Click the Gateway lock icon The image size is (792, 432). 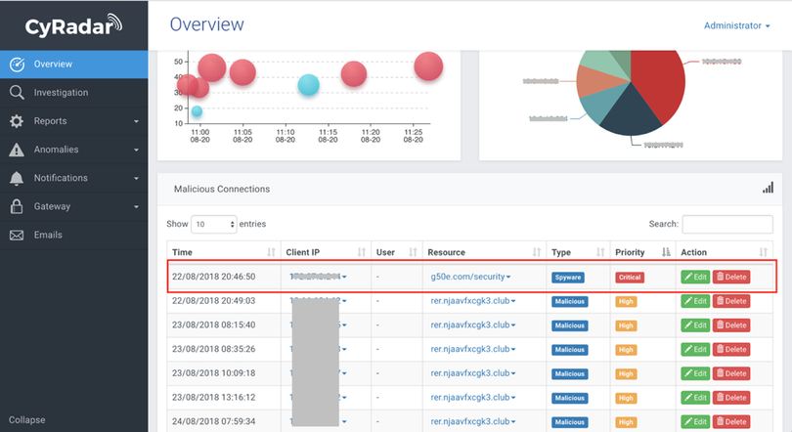pyautogui.click(x=17, y=206)
